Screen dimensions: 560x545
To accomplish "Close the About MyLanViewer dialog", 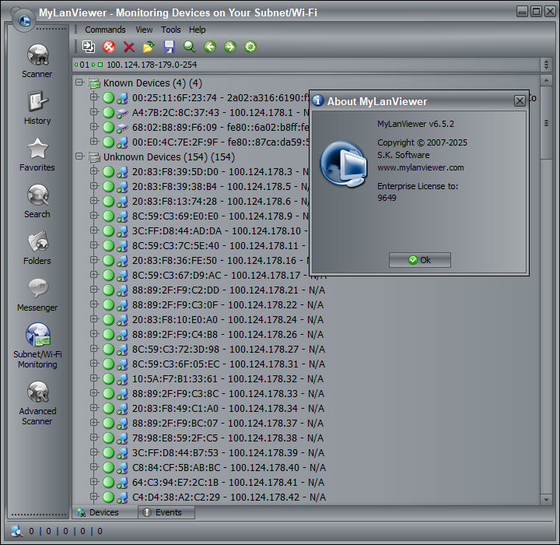I will click(520, 101).
